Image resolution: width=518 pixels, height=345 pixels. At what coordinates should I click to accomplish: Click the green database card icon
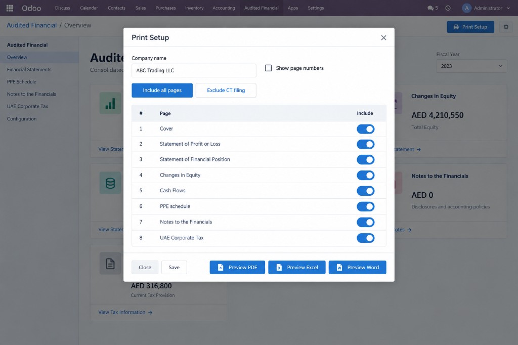pyautogui.click(x=110, y=183)
